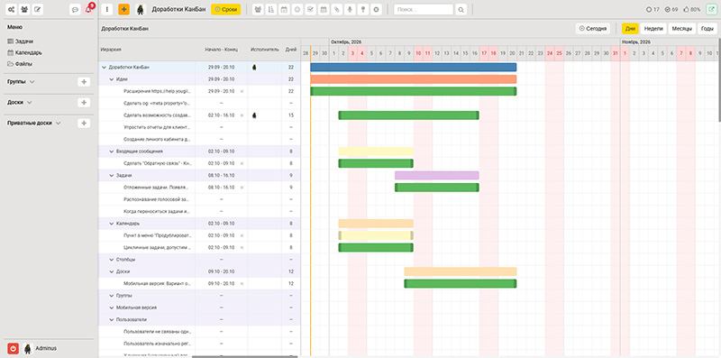
Task: Open Задачи in the sidebar menu
Action: point(21,41)
